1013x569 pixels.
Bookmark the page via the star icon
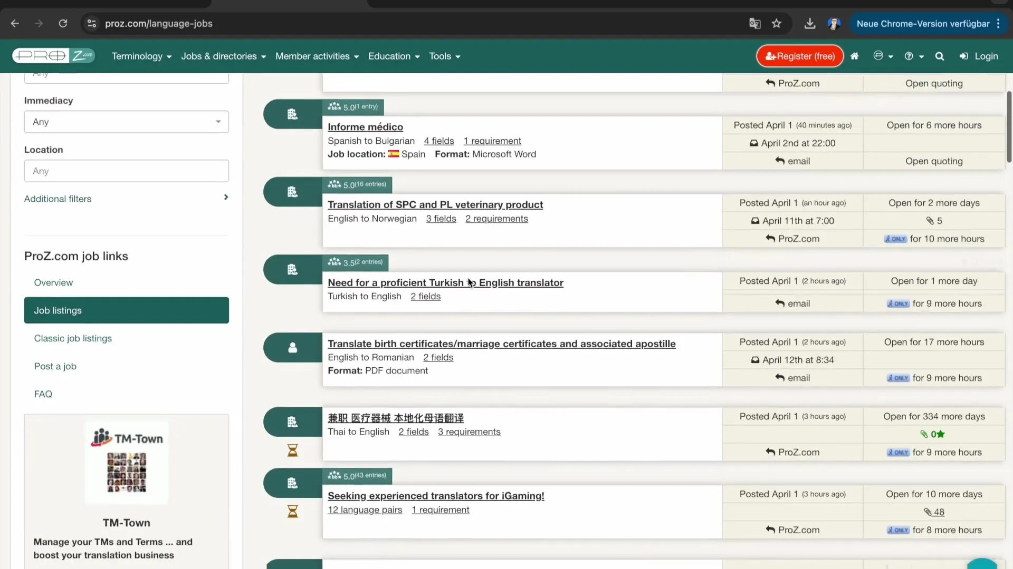pos(777,23)
